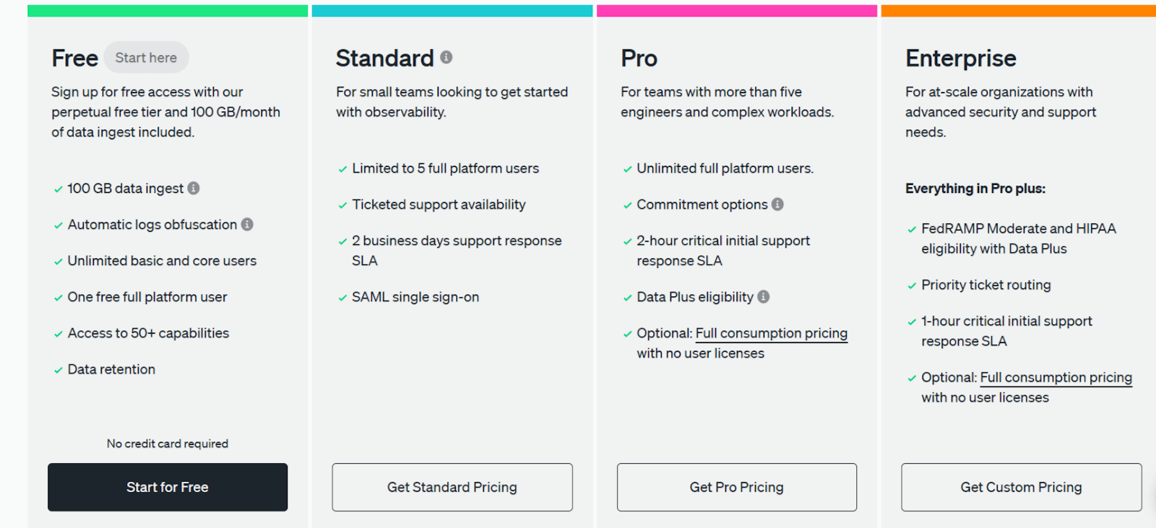Click the Enterprise plan heading
The height and width of the screenshot is (528, 1156).
coord(960,58)
